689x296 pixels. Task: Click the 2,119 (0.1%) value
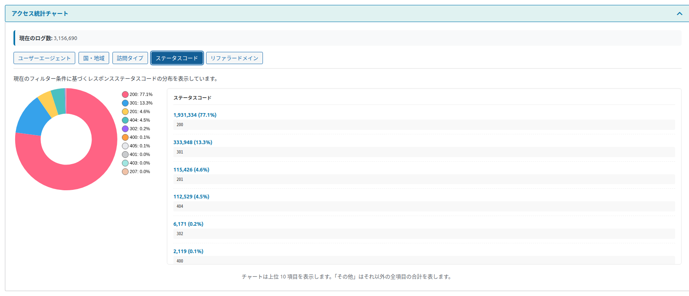pyautogui.click(x=188, y=251)
